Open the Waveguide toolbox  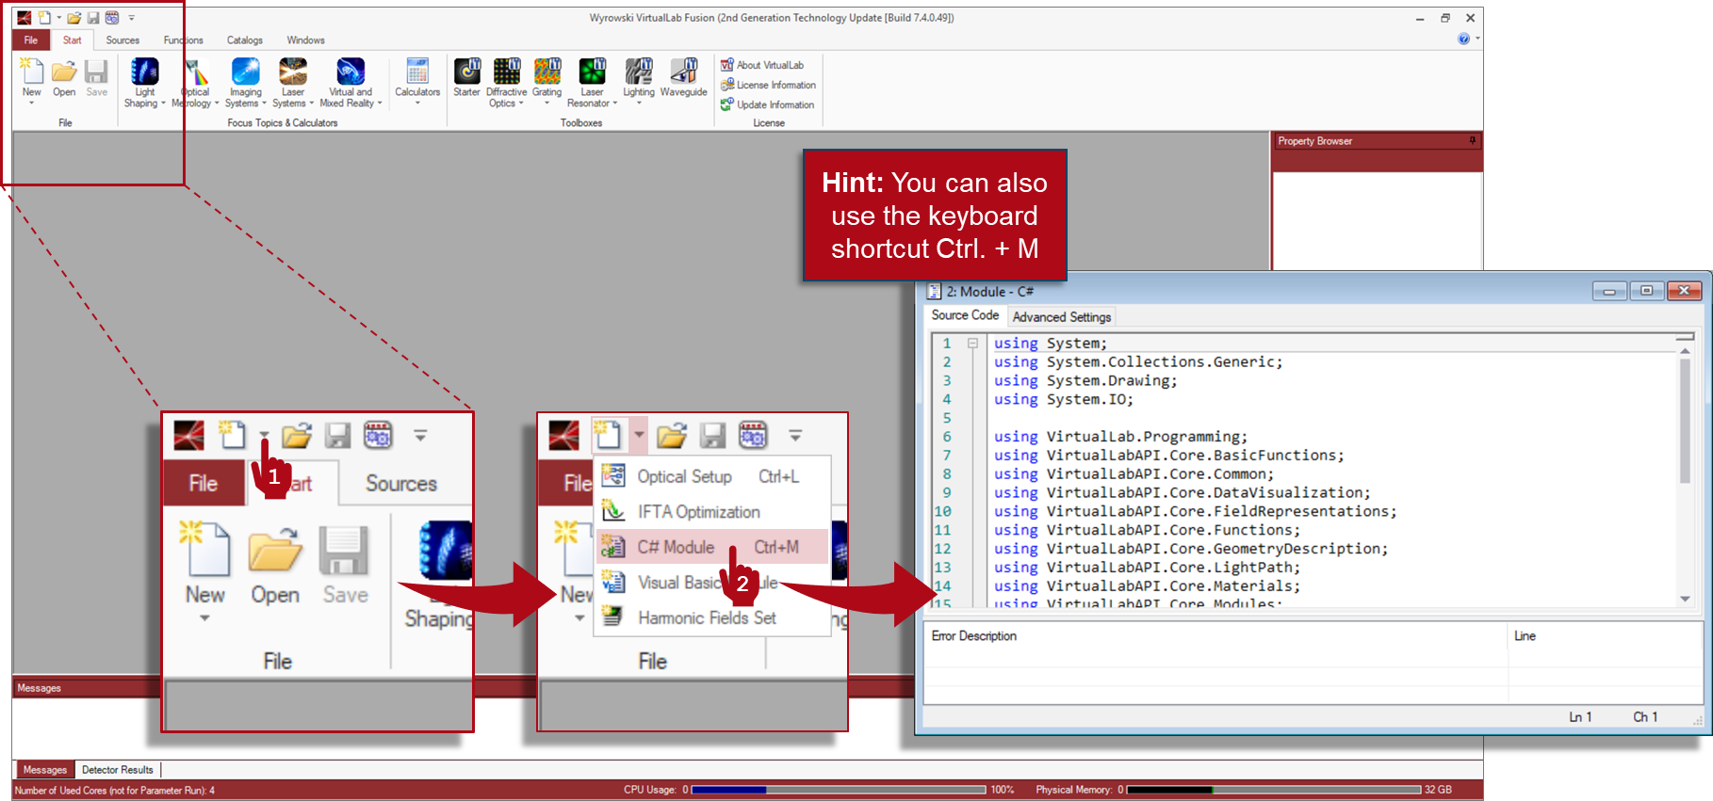click(x=684, y=78)
